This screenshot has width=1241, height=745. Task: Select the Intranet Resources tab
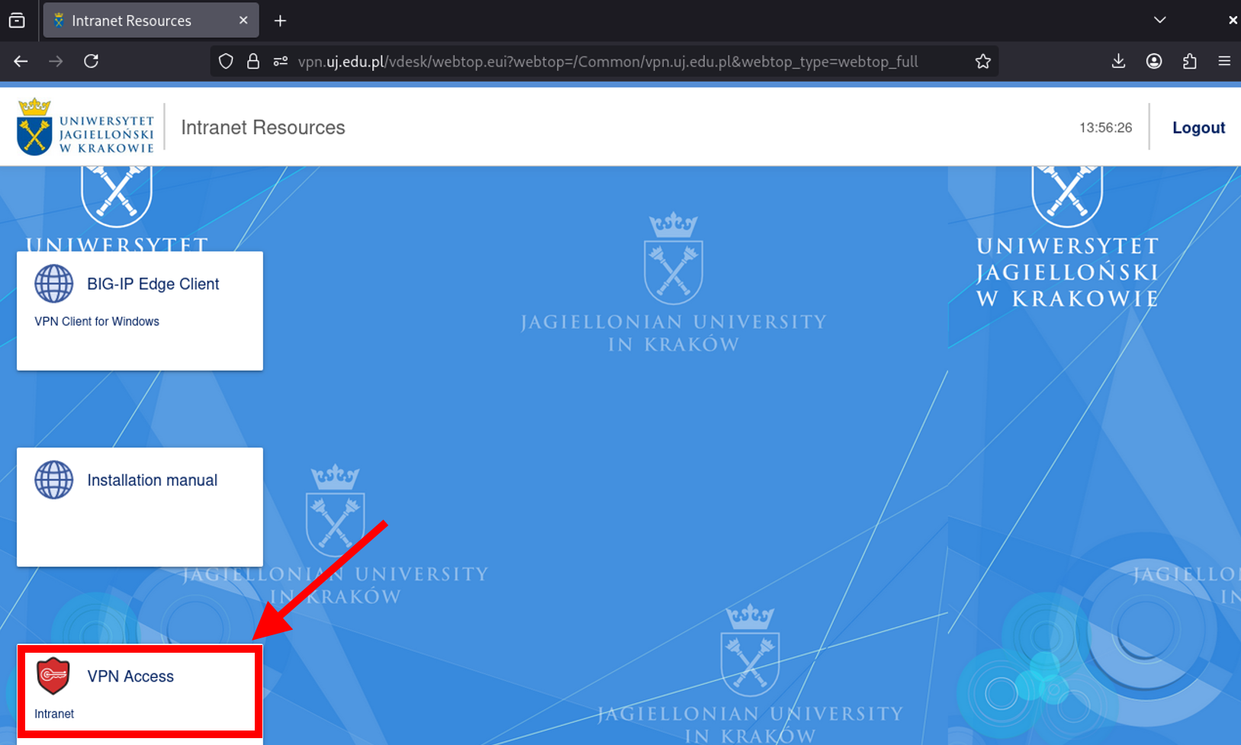[x=151, y=21]
